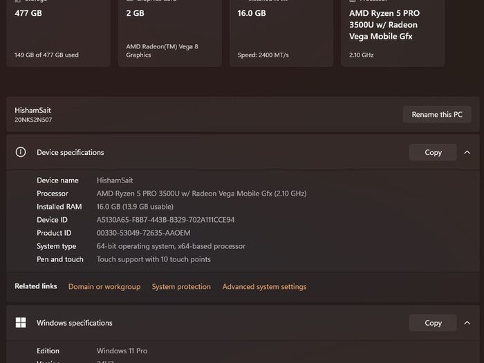
Task: Open the Domain or workgroup link
Action: point(104,286)
